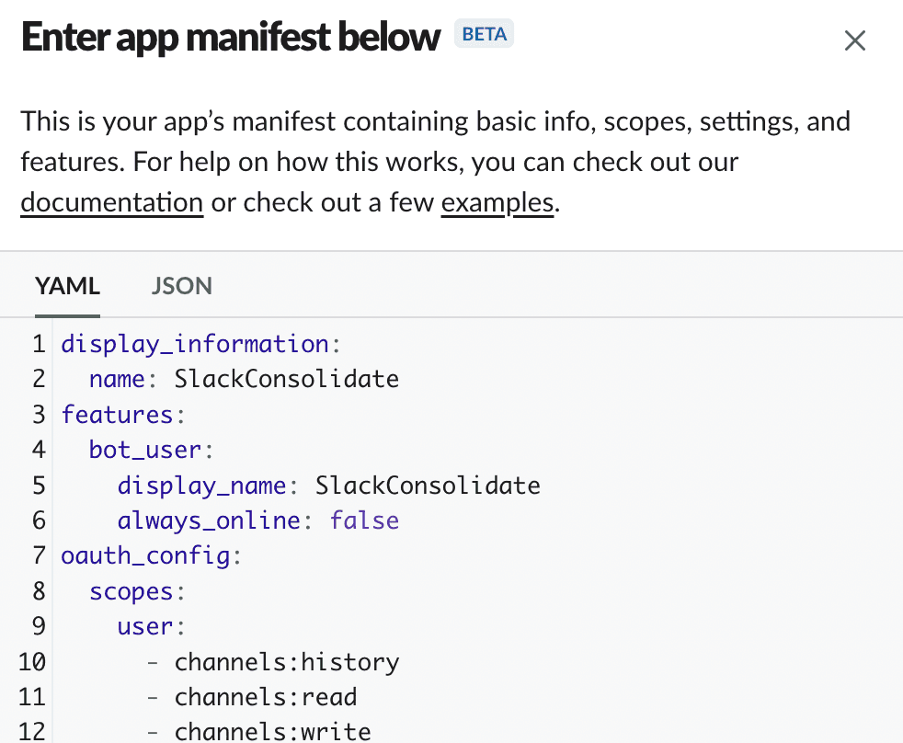This screenshot has width=903, height=743.
Task: Place cursor on name SlackConsolidate value
Action: point(286,379)
